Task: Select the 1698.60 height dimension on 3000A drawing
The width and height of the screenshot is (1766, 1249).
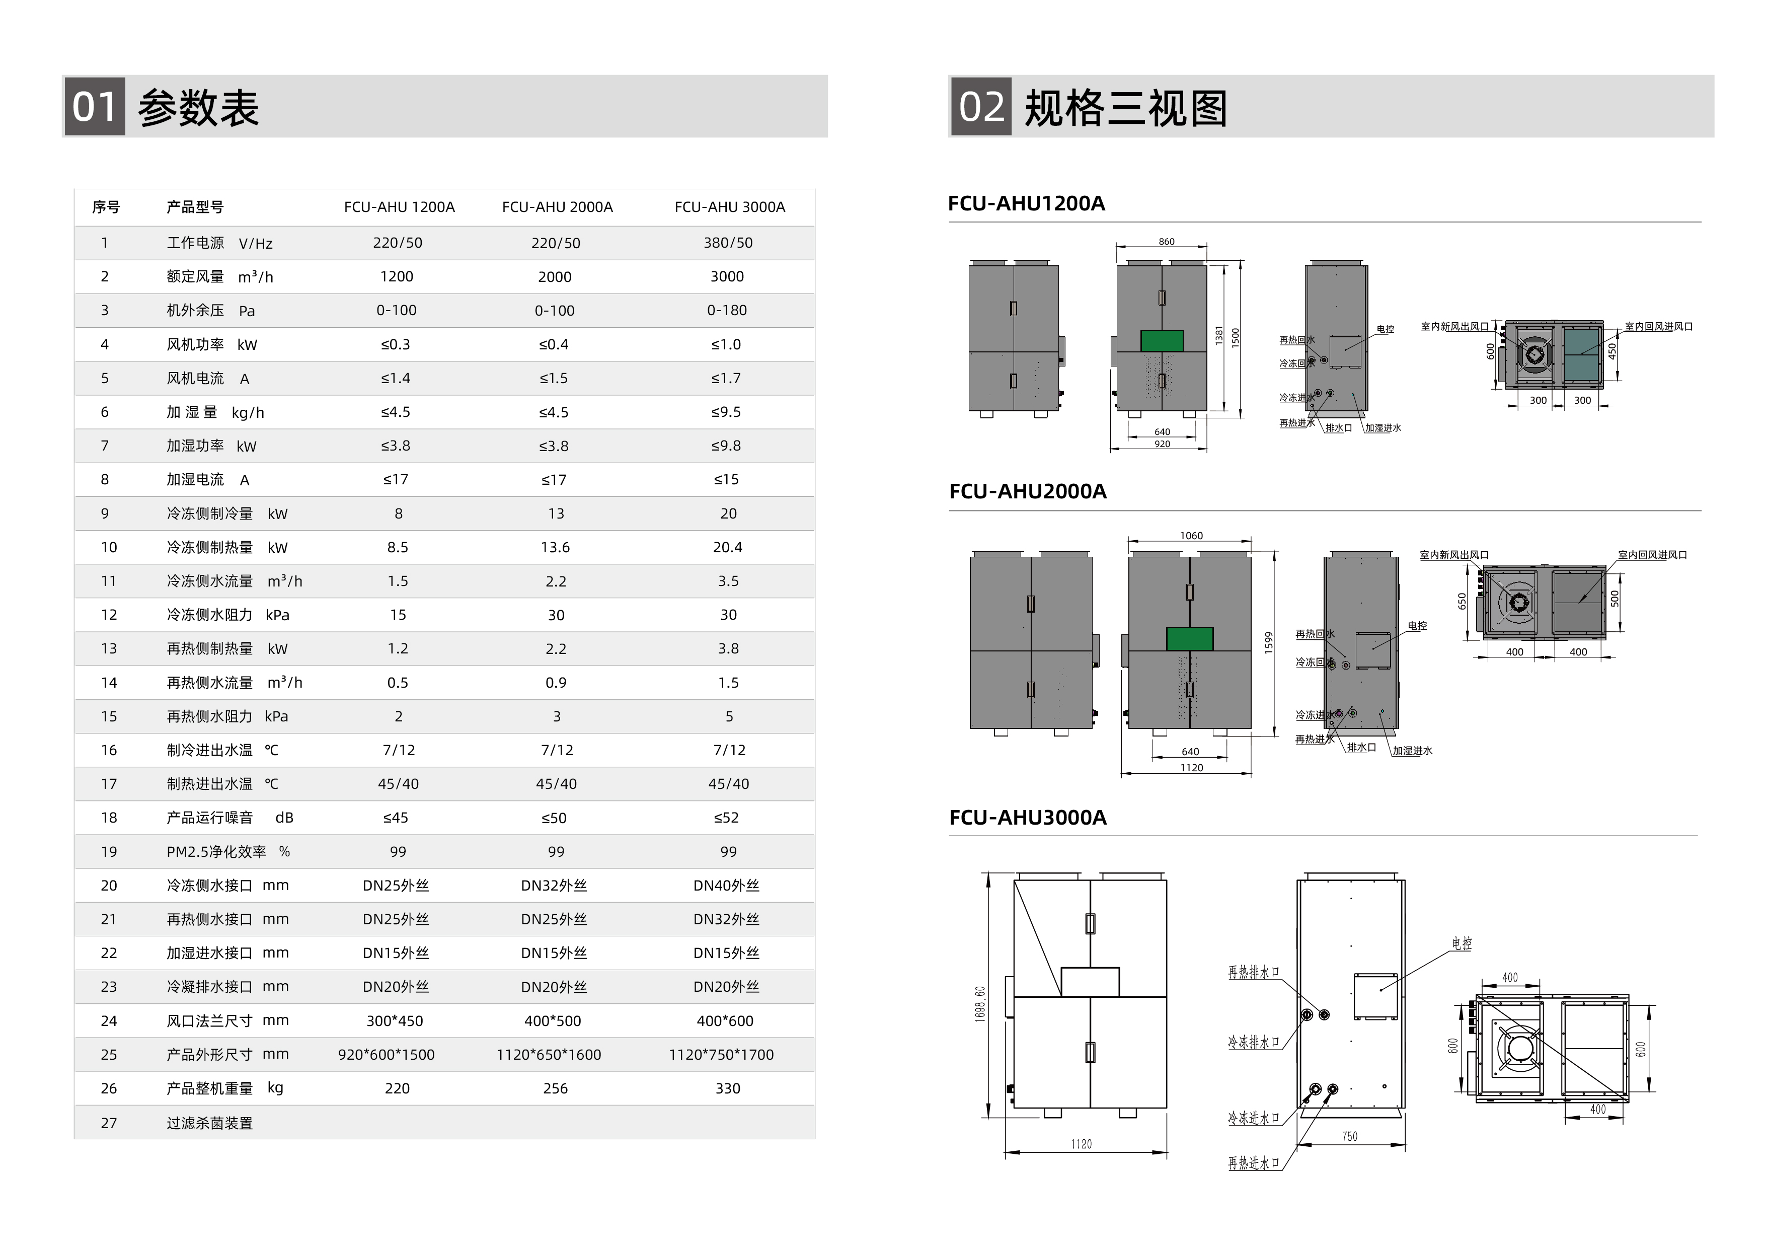Action: 980,1003
